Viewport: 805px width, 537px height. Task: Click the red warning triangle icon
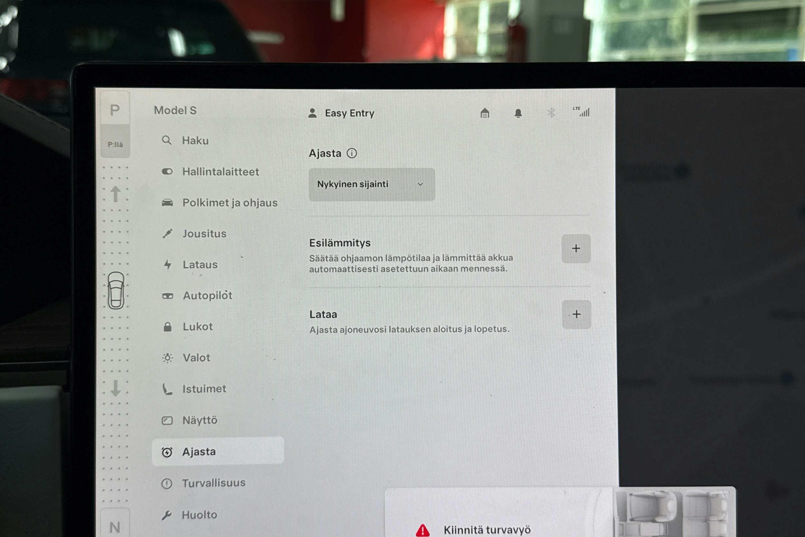click(423, 530)
